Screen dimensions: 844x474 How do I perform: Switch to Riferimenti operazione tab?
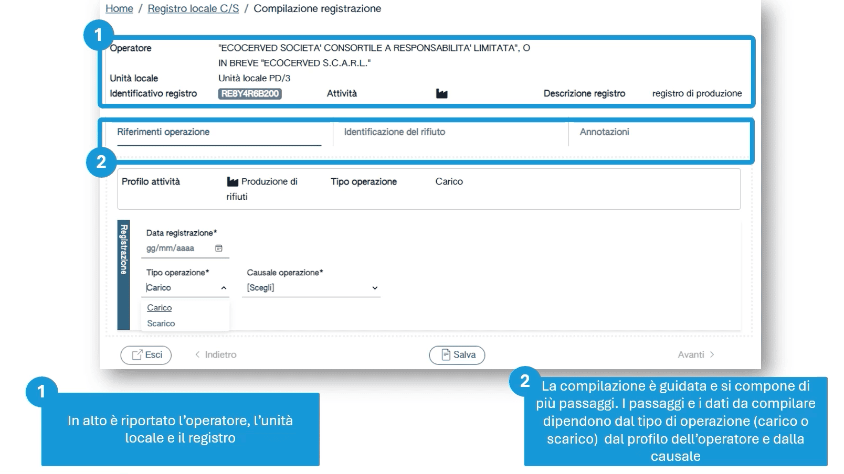click(163, 132)
